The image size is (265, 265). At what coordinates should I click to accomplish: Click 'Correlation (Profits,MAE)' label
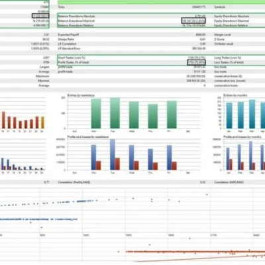[x=74, y=182]
